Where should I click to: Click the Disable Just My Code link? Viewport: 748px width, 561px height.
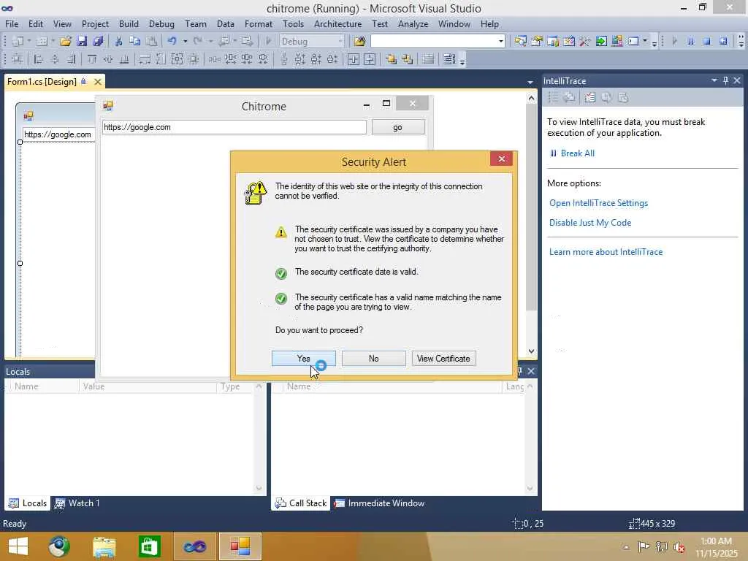pos(590,222)
